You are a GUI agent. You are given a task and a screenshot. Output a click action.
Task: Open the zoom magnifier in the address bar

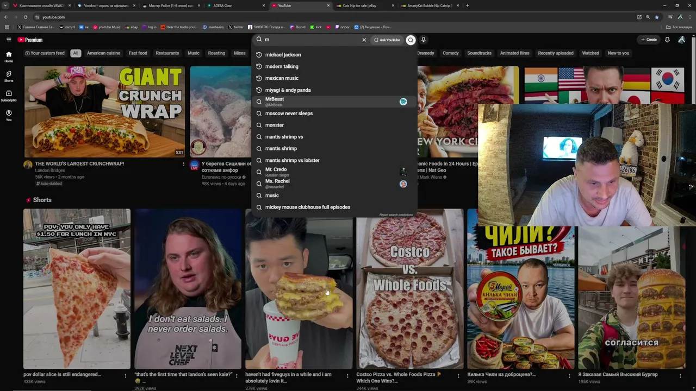coord(648,17)
